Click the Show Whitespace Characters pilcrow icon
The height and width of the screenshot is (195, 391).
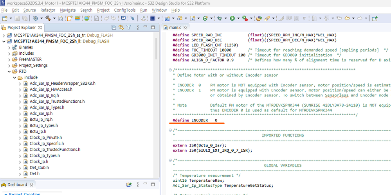point(304,18)
